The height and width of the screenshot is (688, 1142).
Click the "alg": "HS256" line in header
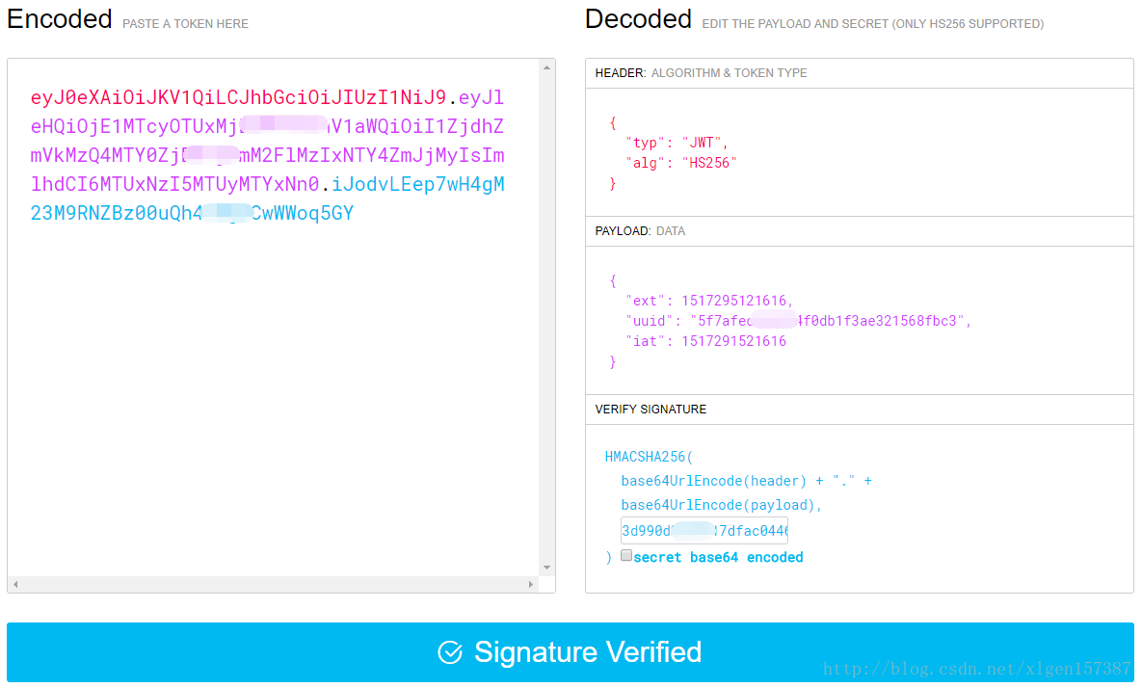[x=680, y=163]
